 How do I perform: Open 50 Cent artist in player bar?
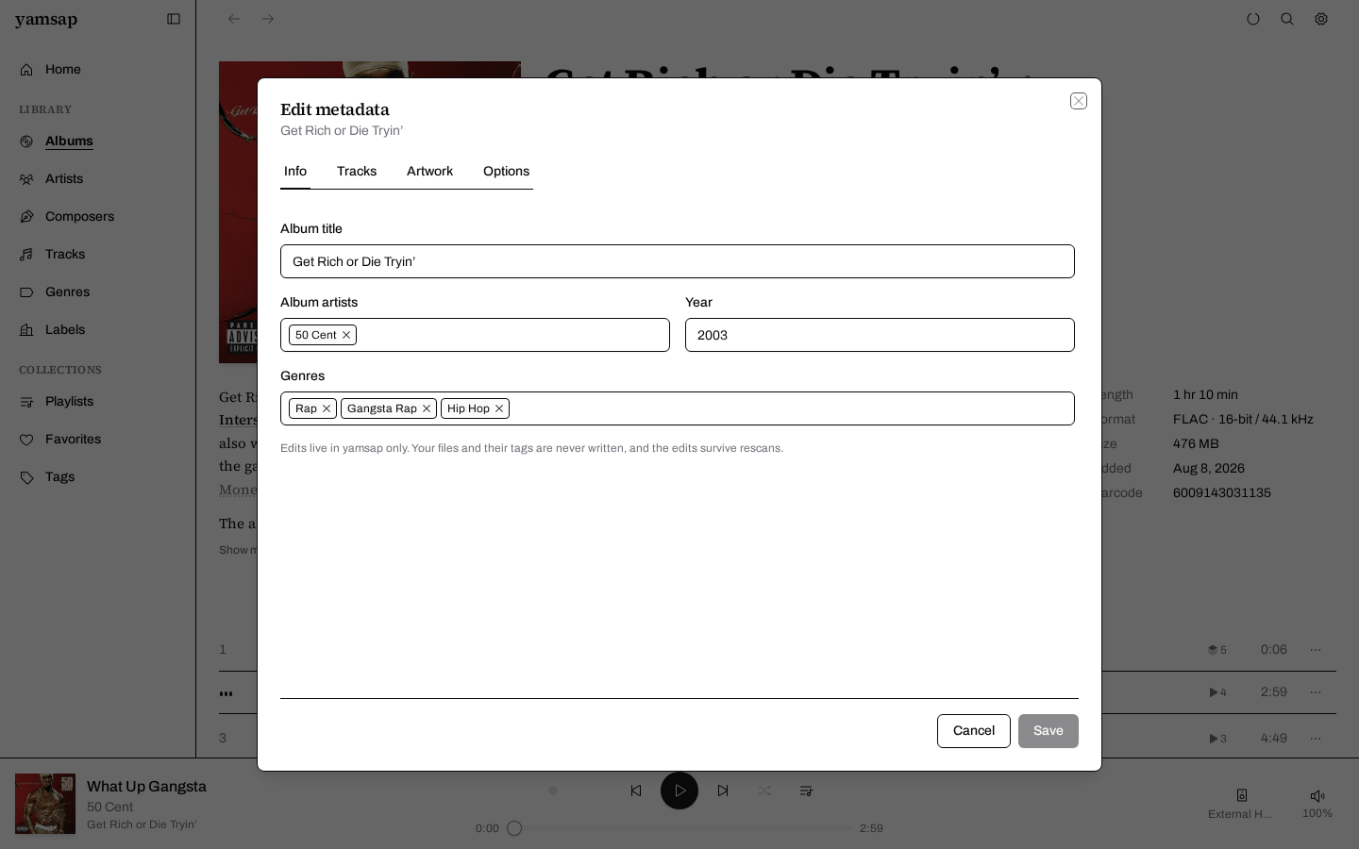(x=109, y=807)
